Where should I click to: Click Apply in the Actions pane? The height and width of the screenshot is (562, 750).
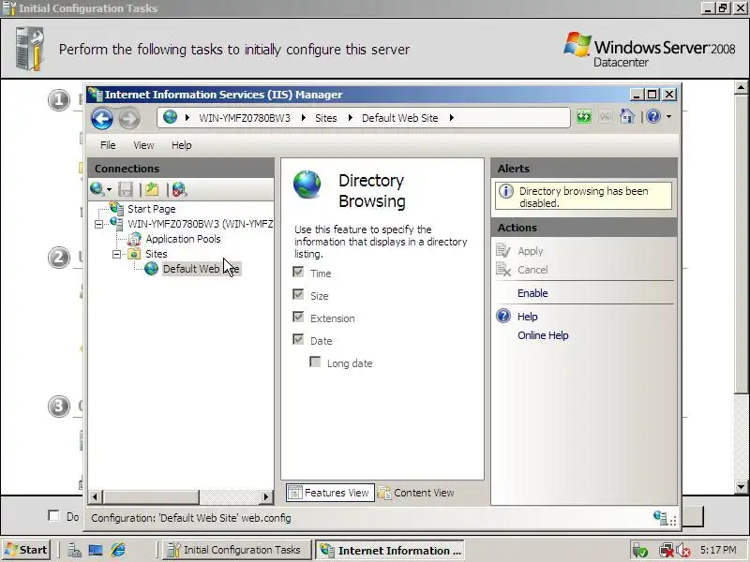pyautogui.click(x=530, y=251)
